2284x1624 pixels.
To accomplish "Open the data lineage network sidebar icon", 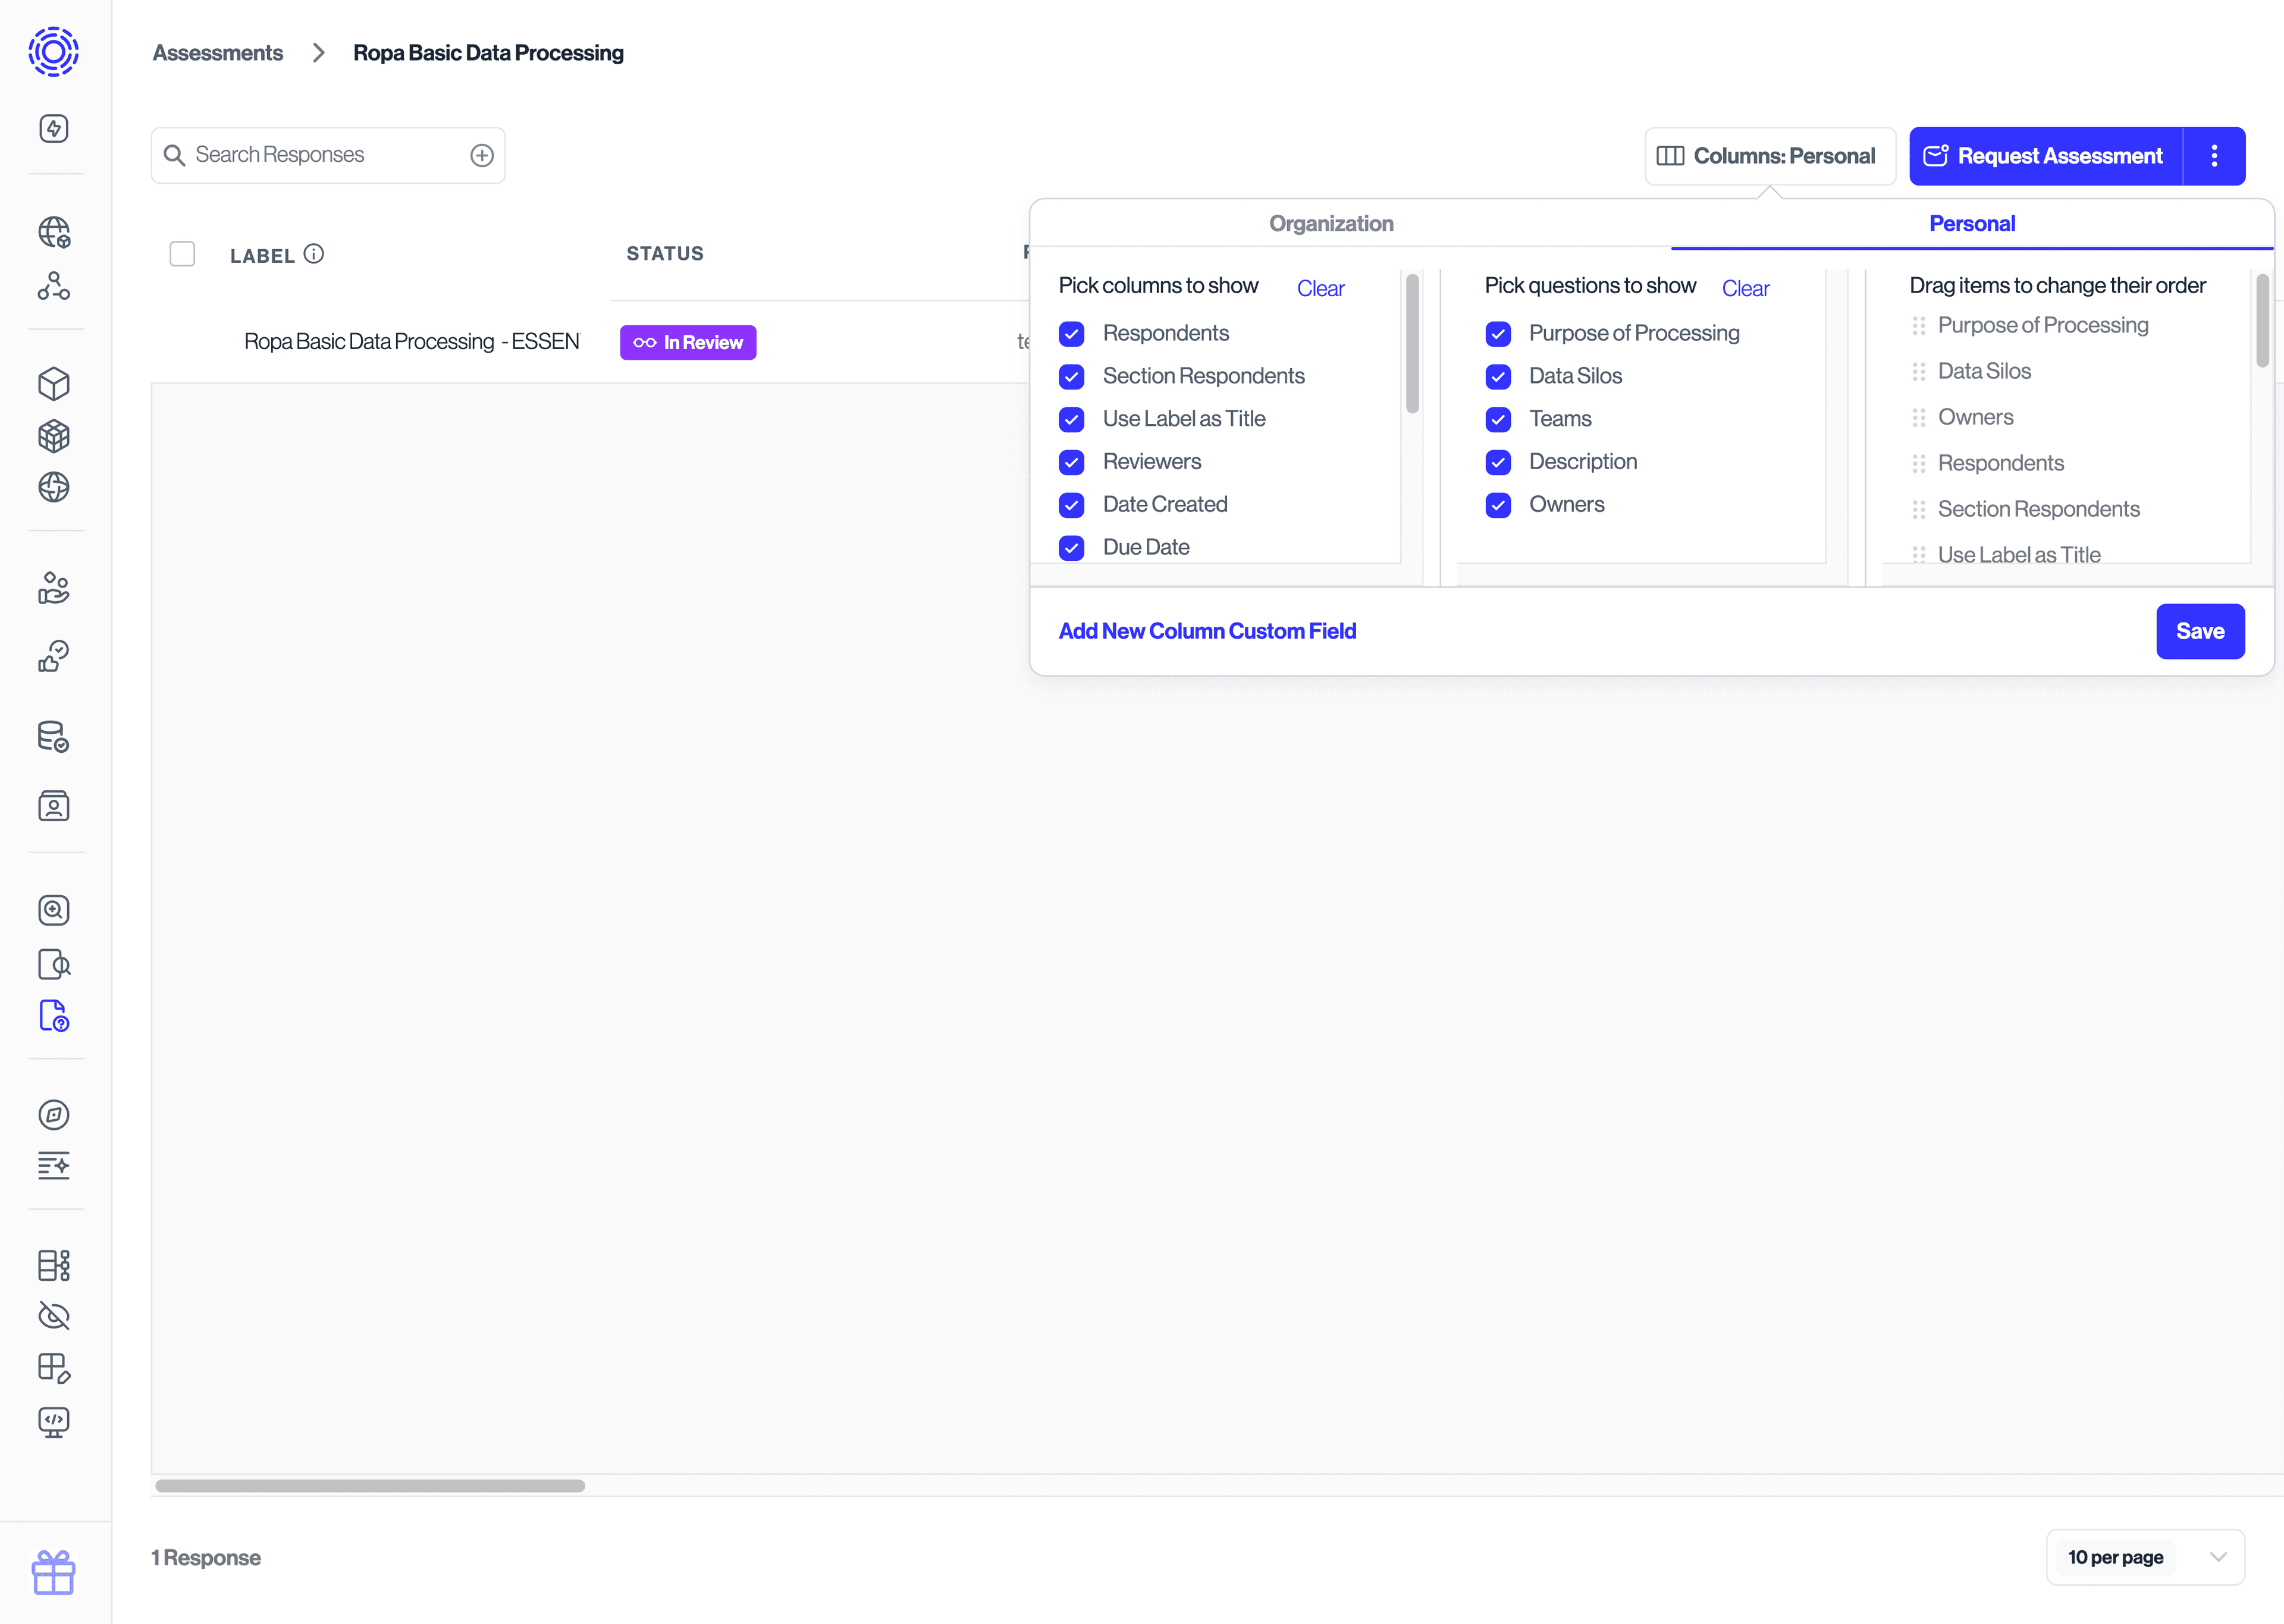I will click(54, 287).
